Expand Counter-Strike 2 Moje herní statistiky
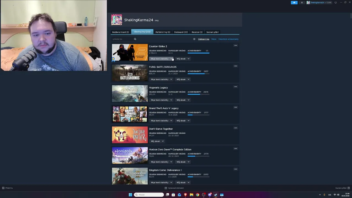352x198 pixels. click(161, 59)
